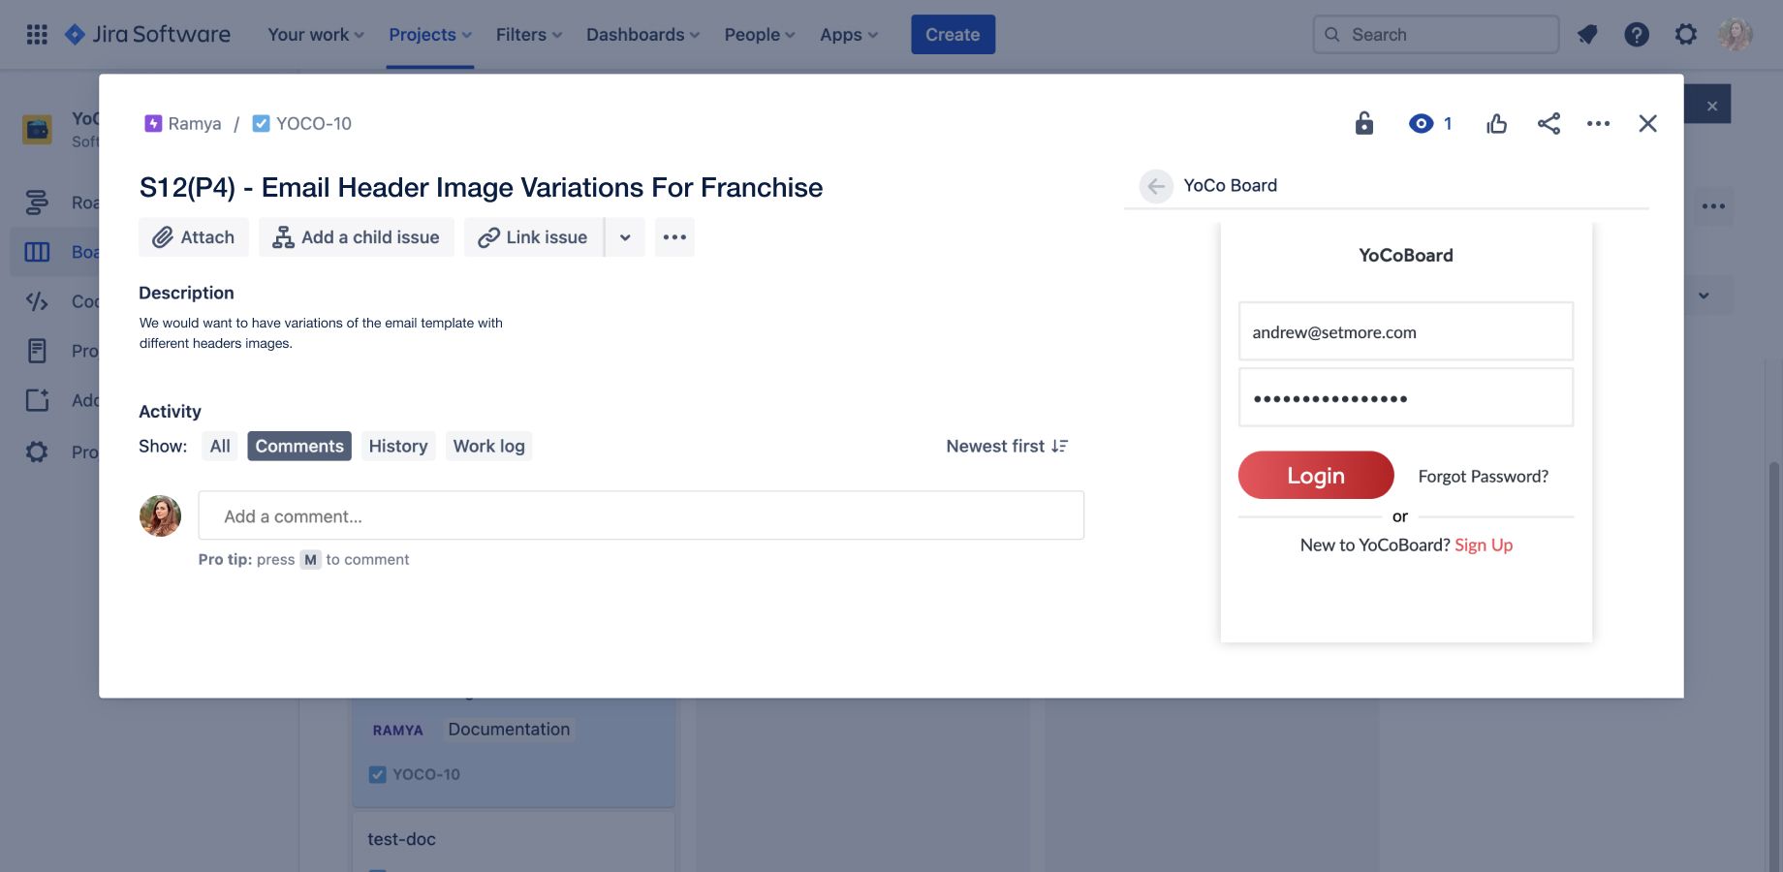Open the more options ellipsis beside Link issue
This screenshot has width=1783, height=872.
(674, 237)
